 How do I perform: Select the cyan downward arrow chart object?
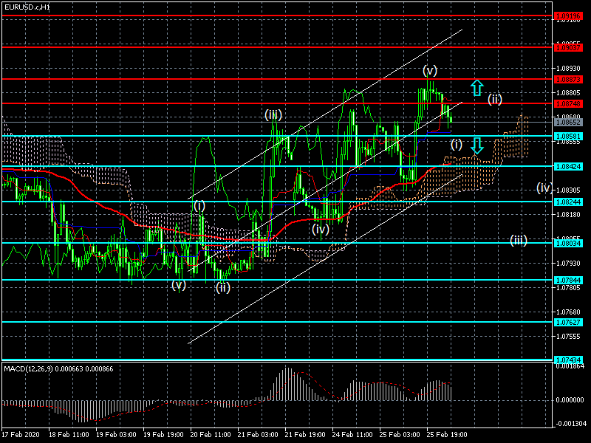click(476, 145)
